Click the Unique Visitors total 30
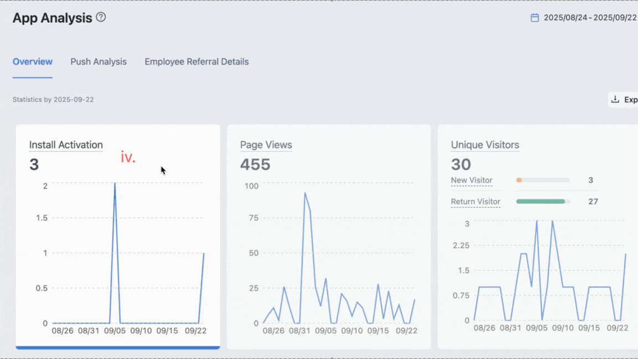The height and width of the screenshot is (359, 638). click(x=461, y=165)
